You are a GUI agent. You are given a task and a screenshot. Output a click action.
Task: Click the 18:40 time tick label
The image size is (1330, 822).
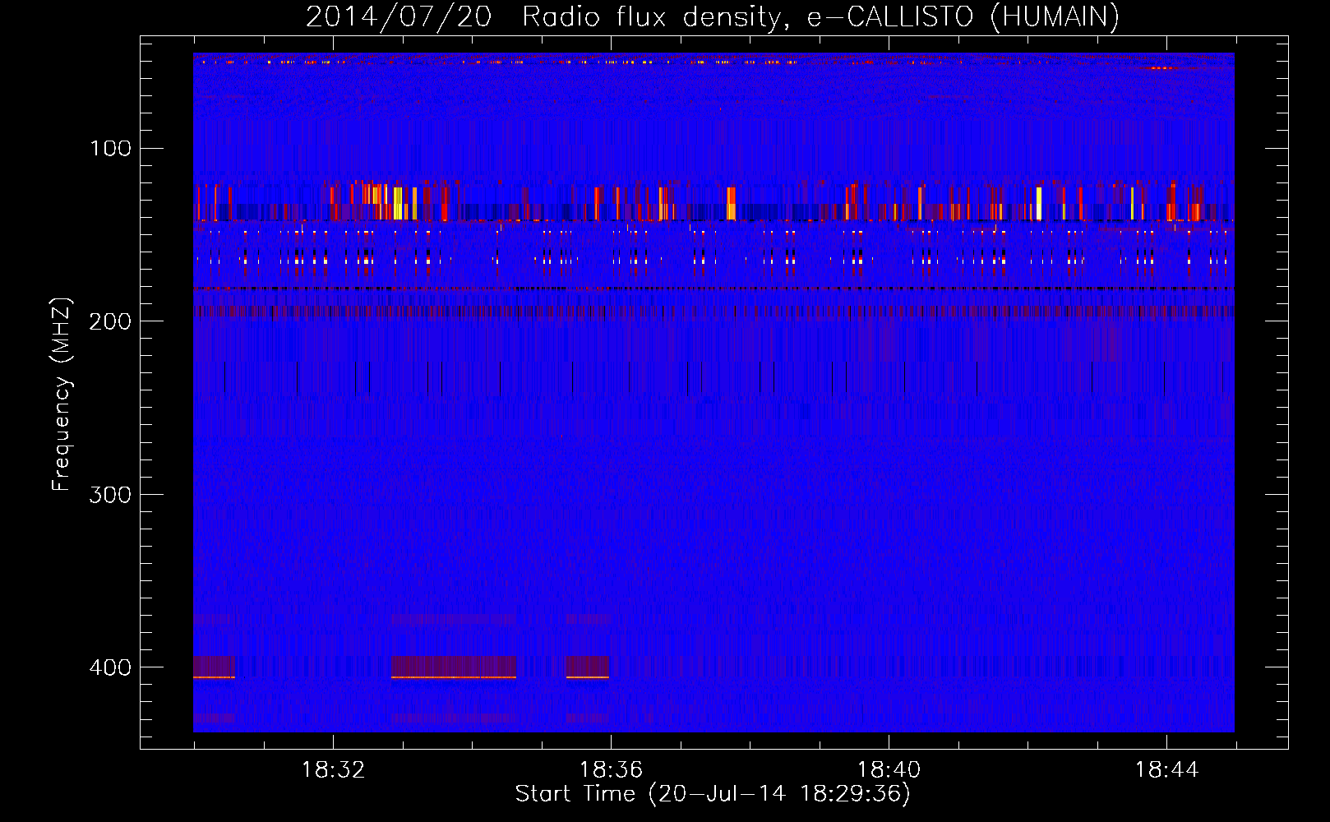tap(889, 770)
